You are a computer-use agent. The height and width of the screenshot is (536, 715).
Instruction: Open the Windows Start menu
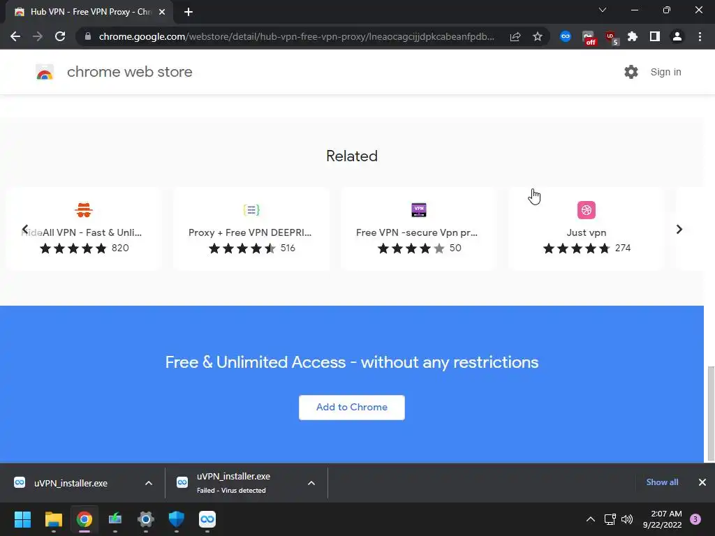(x=22, y=519)
